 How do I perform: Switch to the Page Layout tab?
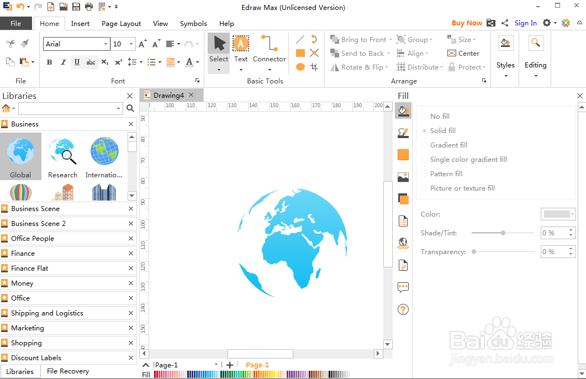pyautogui.click(x=121, y=24)
